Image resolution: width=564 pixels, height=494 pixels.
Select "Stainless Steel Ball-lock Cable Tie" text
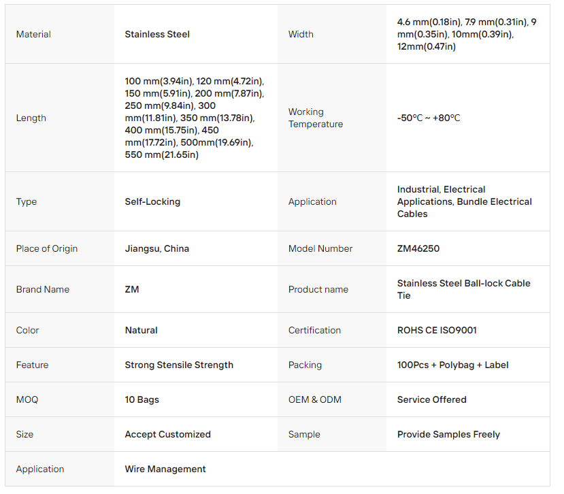(x=463, y=289)
